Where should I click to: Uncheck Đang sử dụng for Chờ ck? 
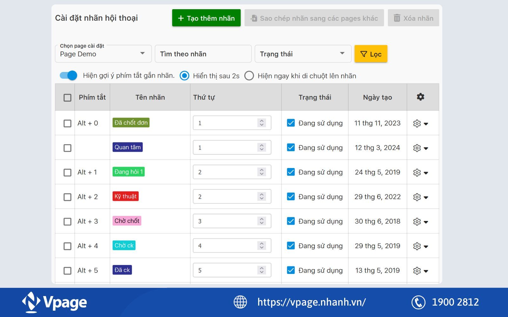pyautogui.click(x=291, y=246)
